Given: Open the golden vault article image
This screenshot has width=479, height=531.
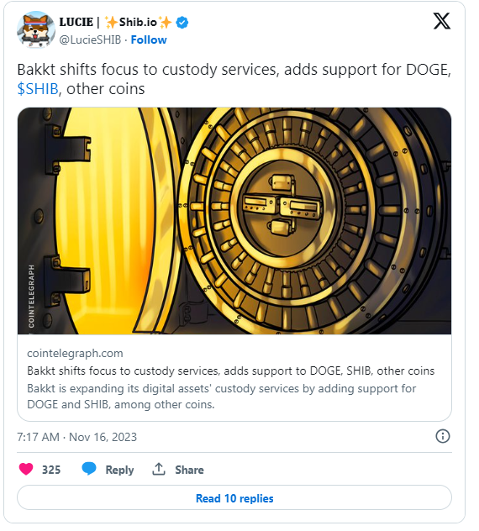Looking at the screenshot, I should [x=234, y=221].
